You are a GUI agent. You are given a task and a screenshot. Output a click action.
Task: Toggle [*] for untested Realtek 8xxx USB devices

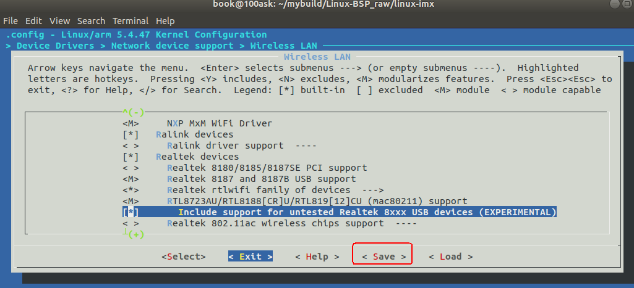(x=131, y=212)
